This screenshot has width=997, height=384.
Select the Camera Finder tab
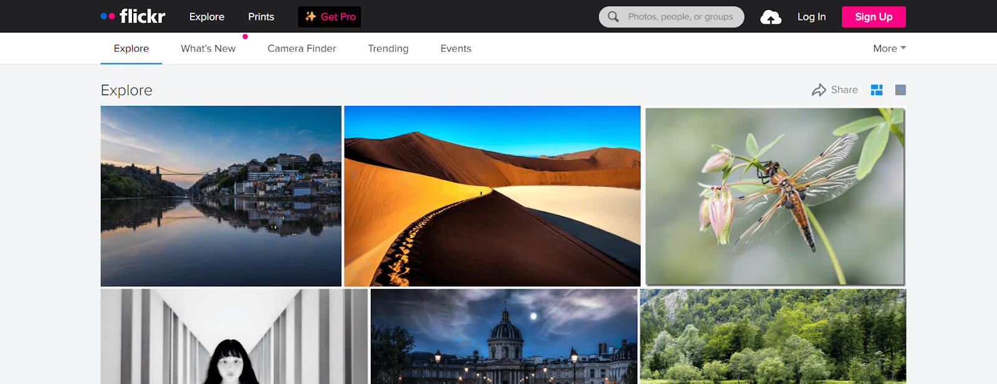coord(302,49)
